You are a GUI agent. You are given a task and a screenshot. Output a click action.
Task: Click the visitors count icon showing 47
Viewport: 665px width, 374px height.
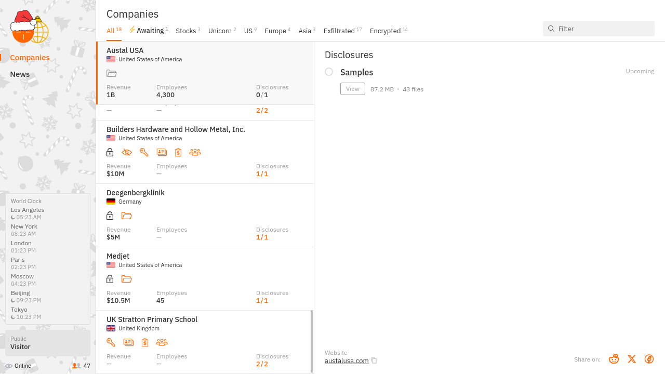tap(76, 366)
